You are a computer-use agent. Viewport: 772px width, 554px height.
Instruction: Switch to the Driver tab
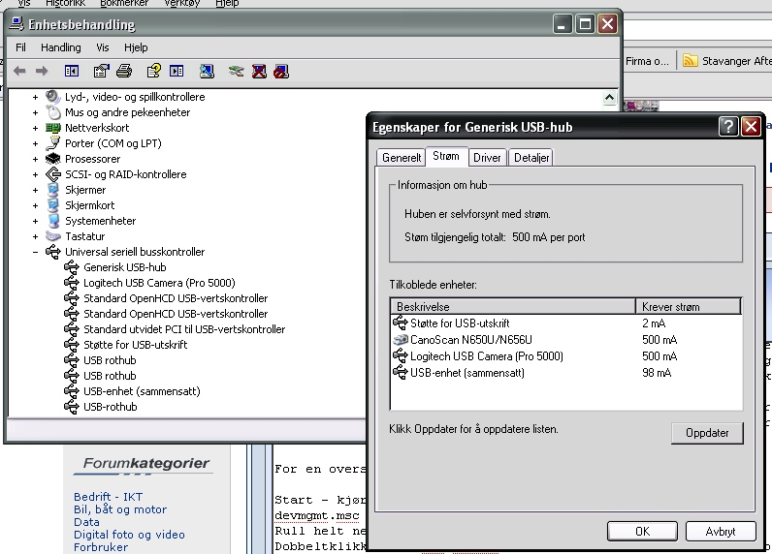[487, 157]
